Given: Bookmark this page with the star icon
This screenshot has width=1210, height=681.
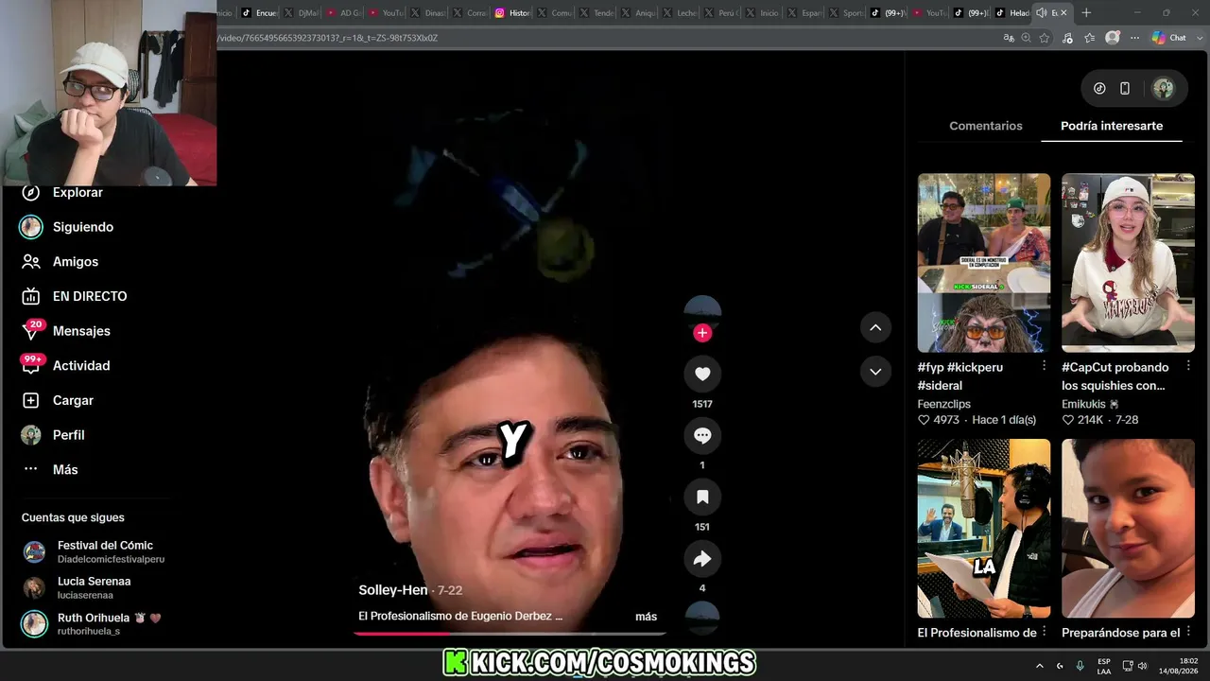Looking at the screenshot, I should click(1045, 38).
